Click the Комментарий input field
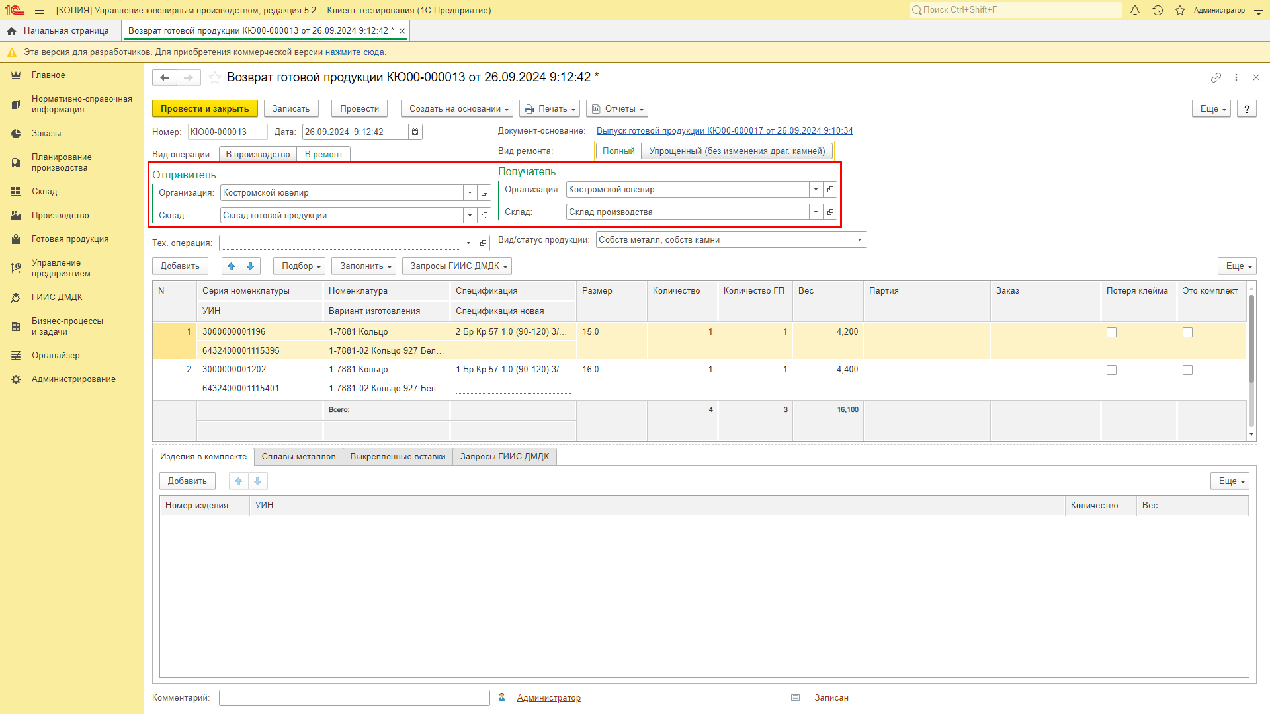 coord(355,698)
